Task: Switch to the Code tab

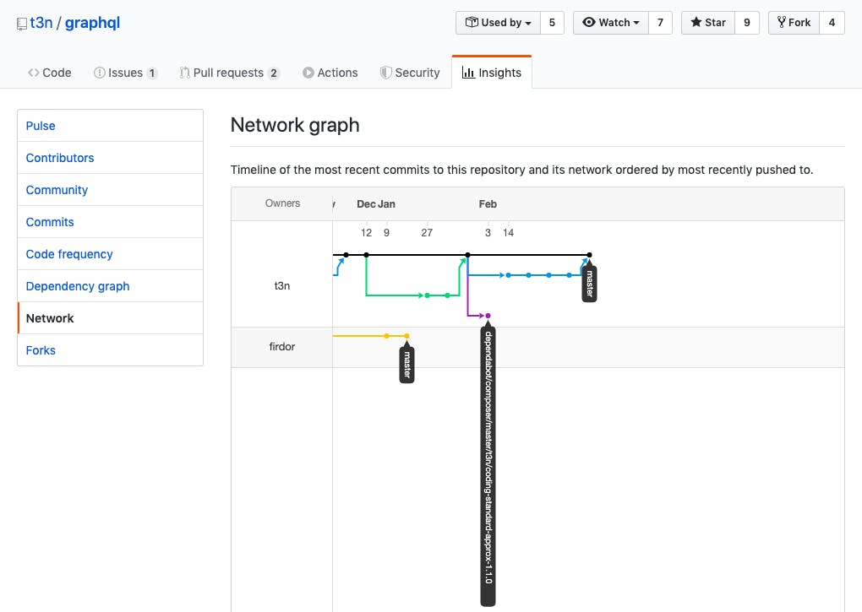Action: [x=50, y=73]
